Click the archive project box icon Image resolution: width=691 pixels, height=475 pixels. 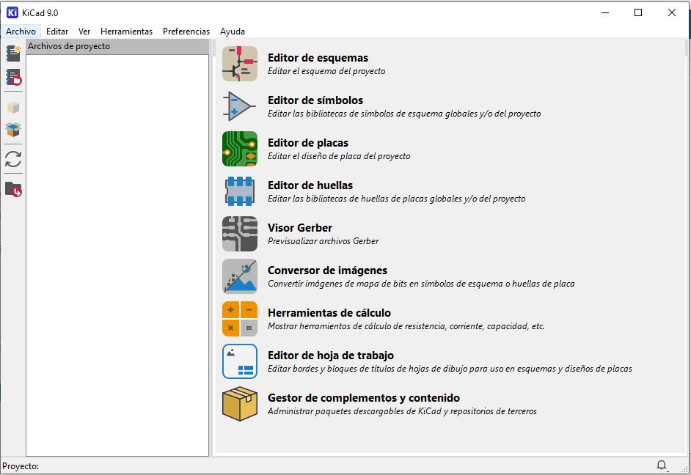[x=13, y=107]
